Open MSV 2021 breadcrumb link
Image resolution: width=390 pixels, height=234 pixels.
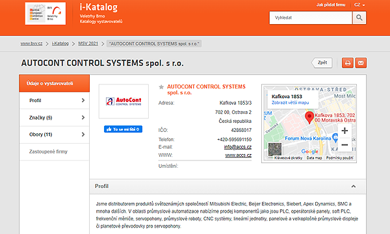pos(88,44)
